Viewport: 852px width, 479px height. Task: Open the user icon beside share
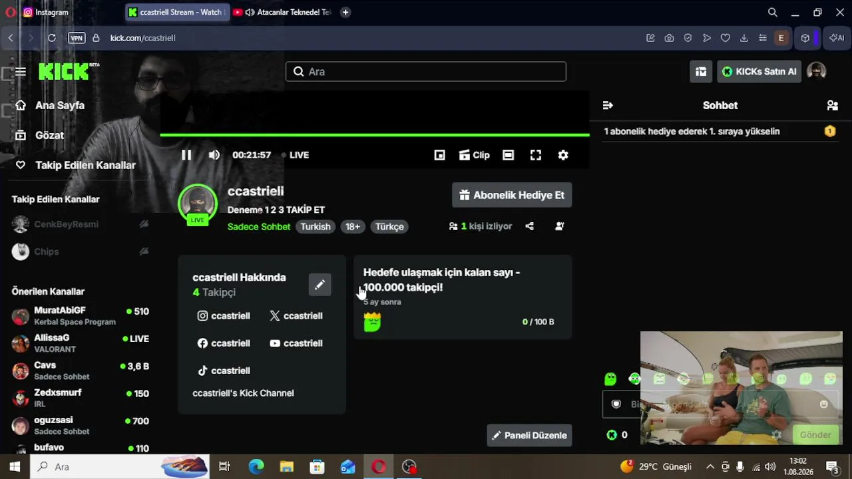(x=560, y=226)
